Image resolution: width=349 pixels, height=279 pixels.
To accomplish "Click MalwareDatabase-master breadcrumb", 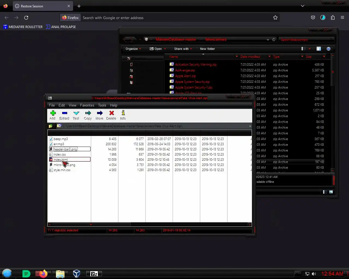I will pyautogui.click(x=176, y=39).
